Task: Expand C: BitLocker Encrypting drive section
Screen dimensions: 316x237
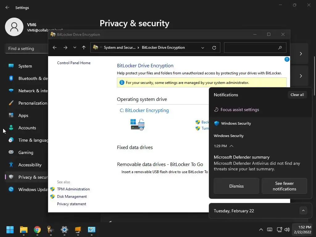Action: click(x=144, y=110)
